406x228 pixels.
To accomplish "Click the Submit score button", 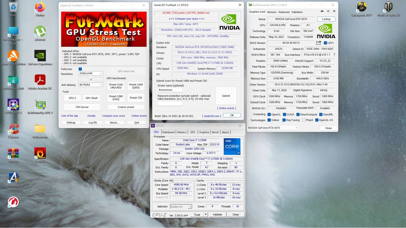I will point(226,96).
